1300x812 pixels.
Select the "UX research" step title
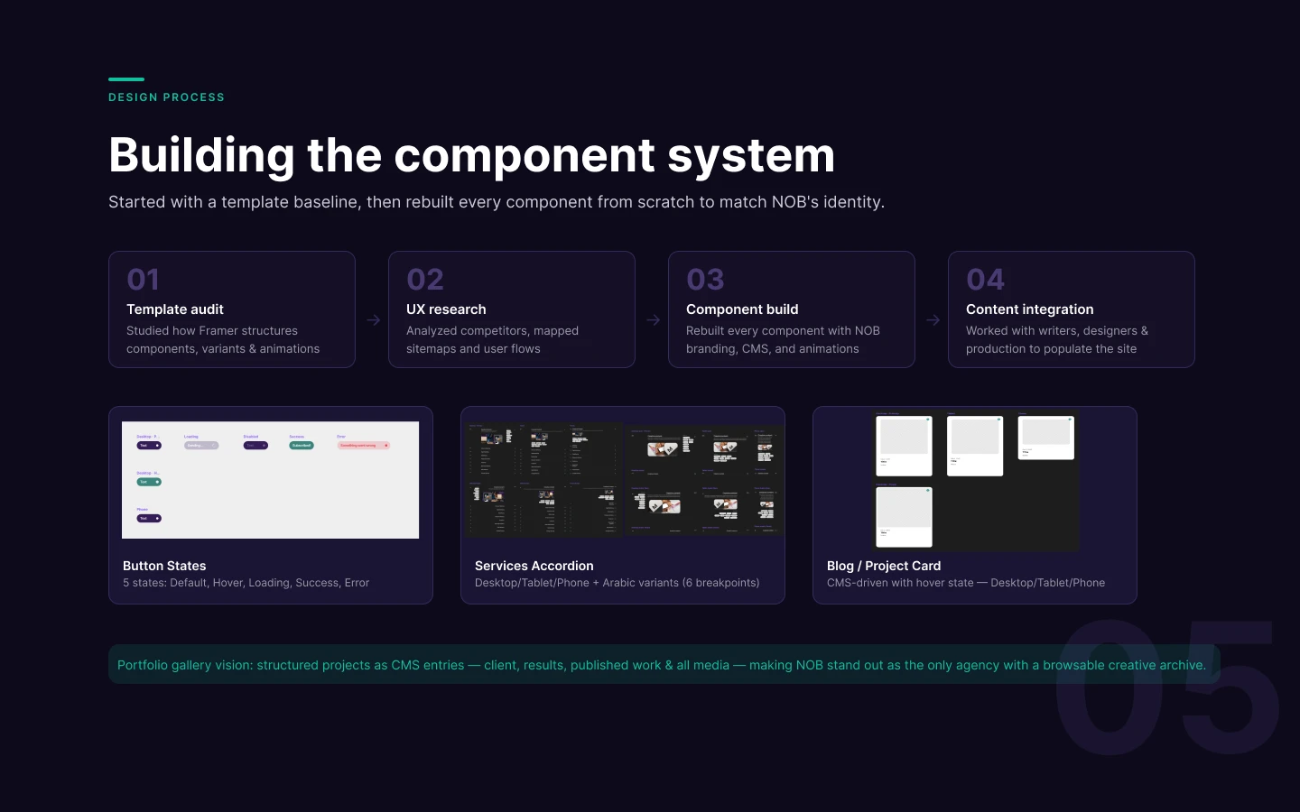coord(446,309)
